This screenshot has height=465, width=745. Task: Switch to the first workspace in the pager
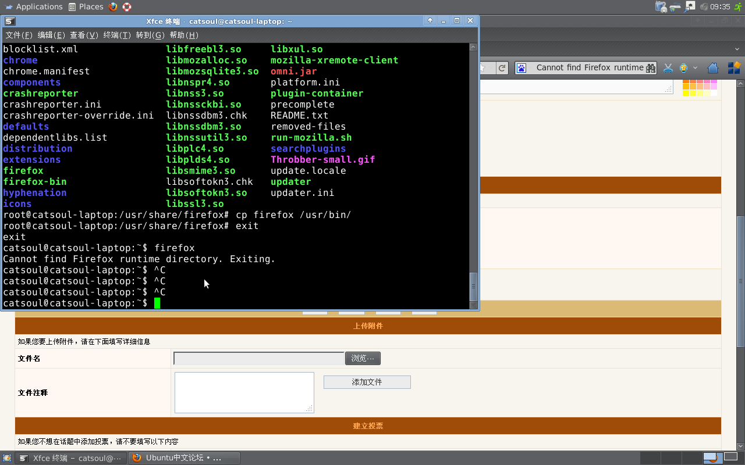coord(650,458)
